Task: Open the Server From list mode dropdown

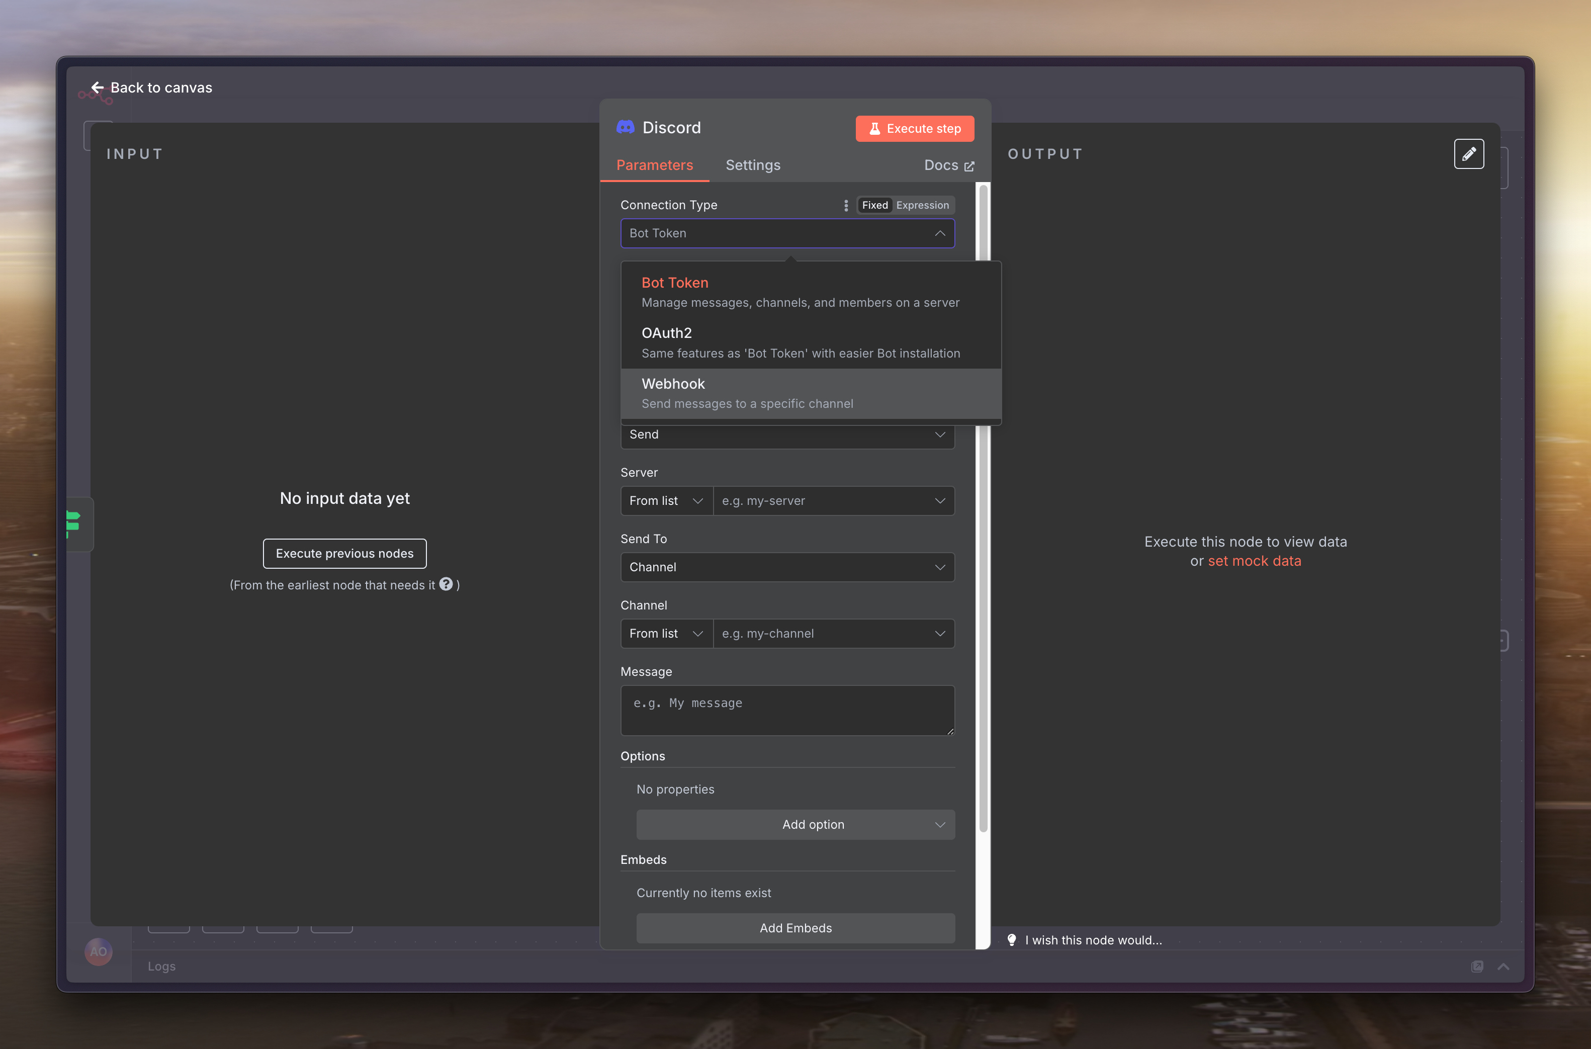Action: [x=666, y=500]
